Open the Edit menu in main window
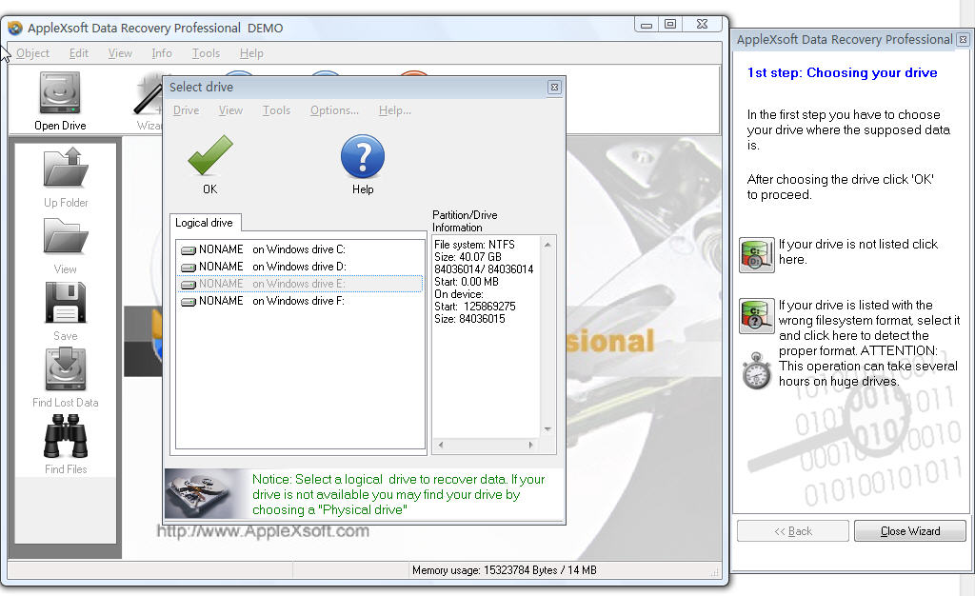This screenshot has width=975, height=596. click(x=79, y=53)
